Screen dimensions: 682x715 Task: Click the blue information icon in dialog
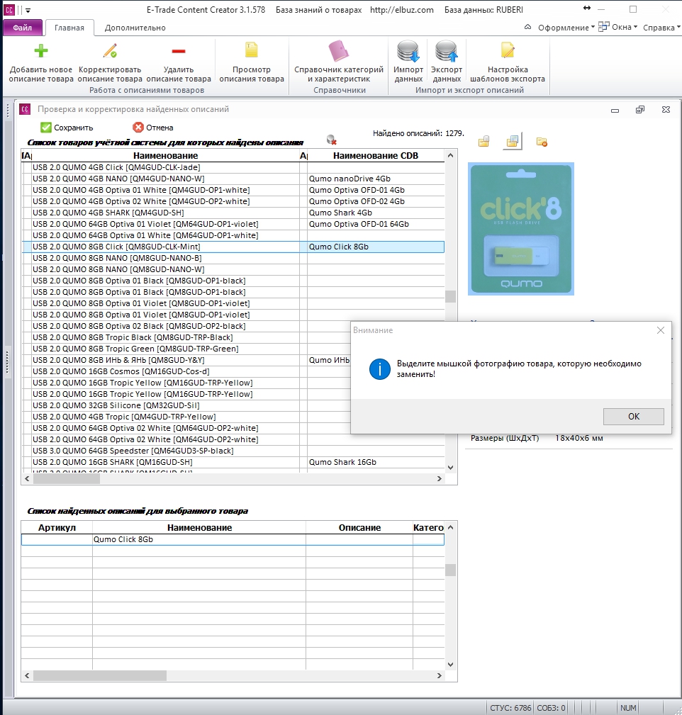pyautogui.click(x=379, y=369)
